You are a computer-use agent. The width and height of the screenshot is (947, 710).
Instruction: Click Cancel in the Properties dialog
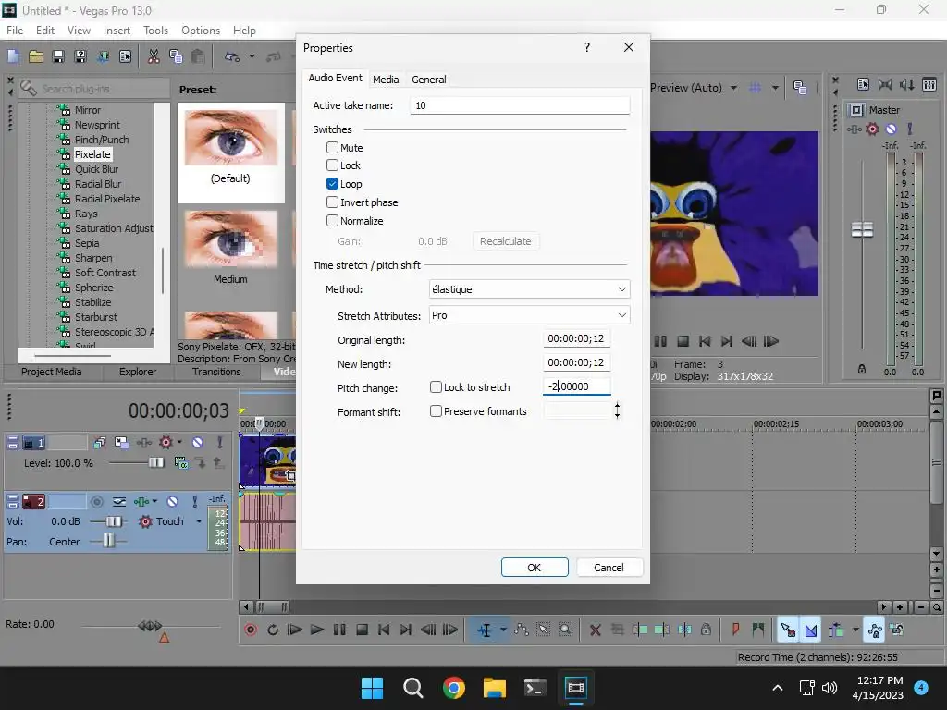609,568
